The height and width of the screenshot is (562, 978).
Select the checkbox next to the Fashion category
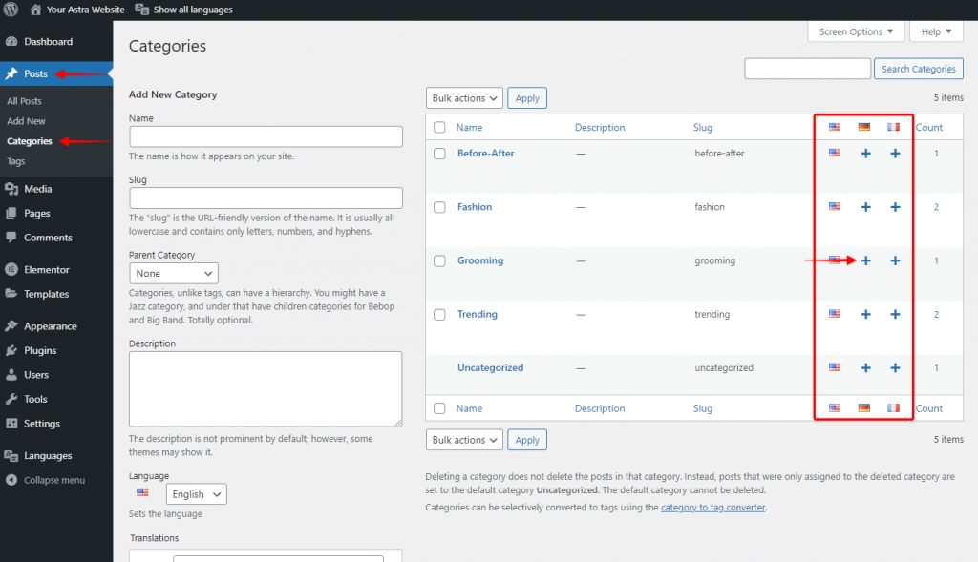tap(439, 207)
